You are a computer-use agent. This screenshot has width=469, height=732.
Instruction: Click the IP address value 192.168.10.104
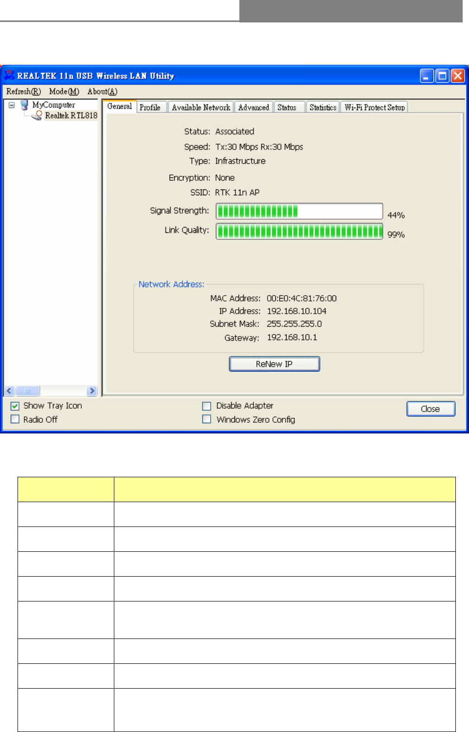pyautogui.click(x=297, y=311)
